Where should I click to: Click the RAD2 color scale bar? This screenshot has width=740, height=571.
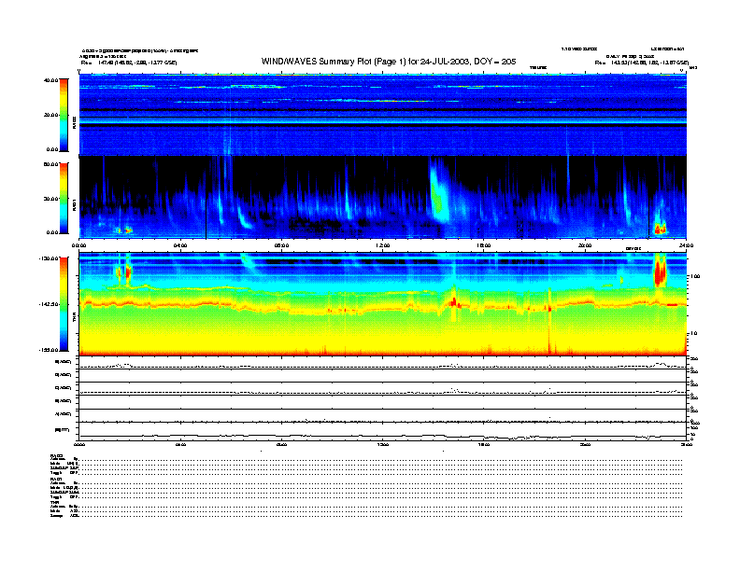[x=64, y=115]
